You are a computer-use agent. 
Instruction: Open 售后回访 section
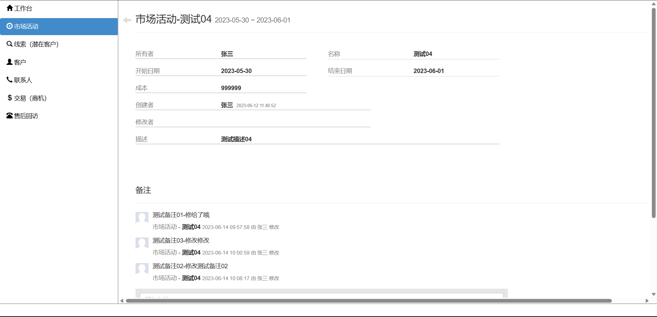(59, 116)
